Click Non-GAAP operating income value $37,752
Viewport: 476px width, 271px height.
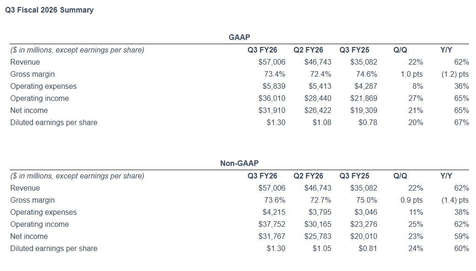pyautogui.click(x=272, y=224)
